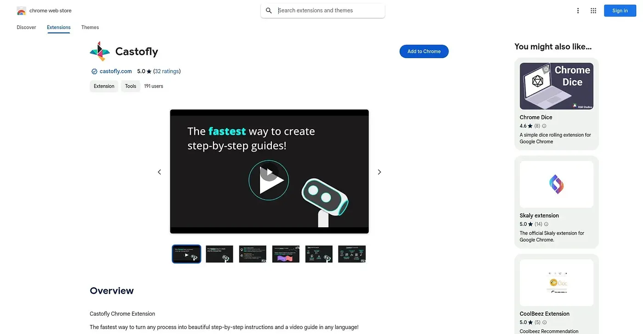Screen dimensions: 643x334
Task: Show the previous screenshot with left arrow
Action: (x=159, y=172)
